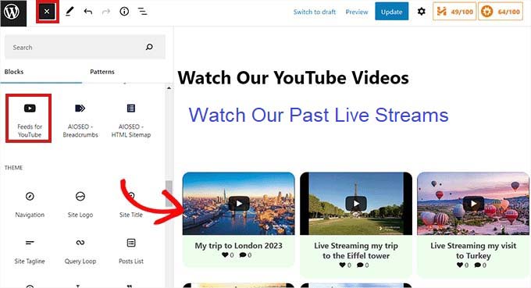The width and height of the screenshot is (531, 288).
Task: Click Live Streaming my trip Eiffel tower title
Action: 356,251
